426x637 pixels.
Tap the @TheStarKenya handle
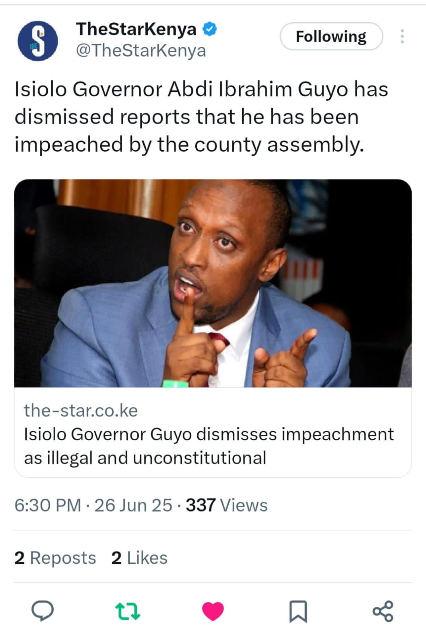tap(141, 51)
